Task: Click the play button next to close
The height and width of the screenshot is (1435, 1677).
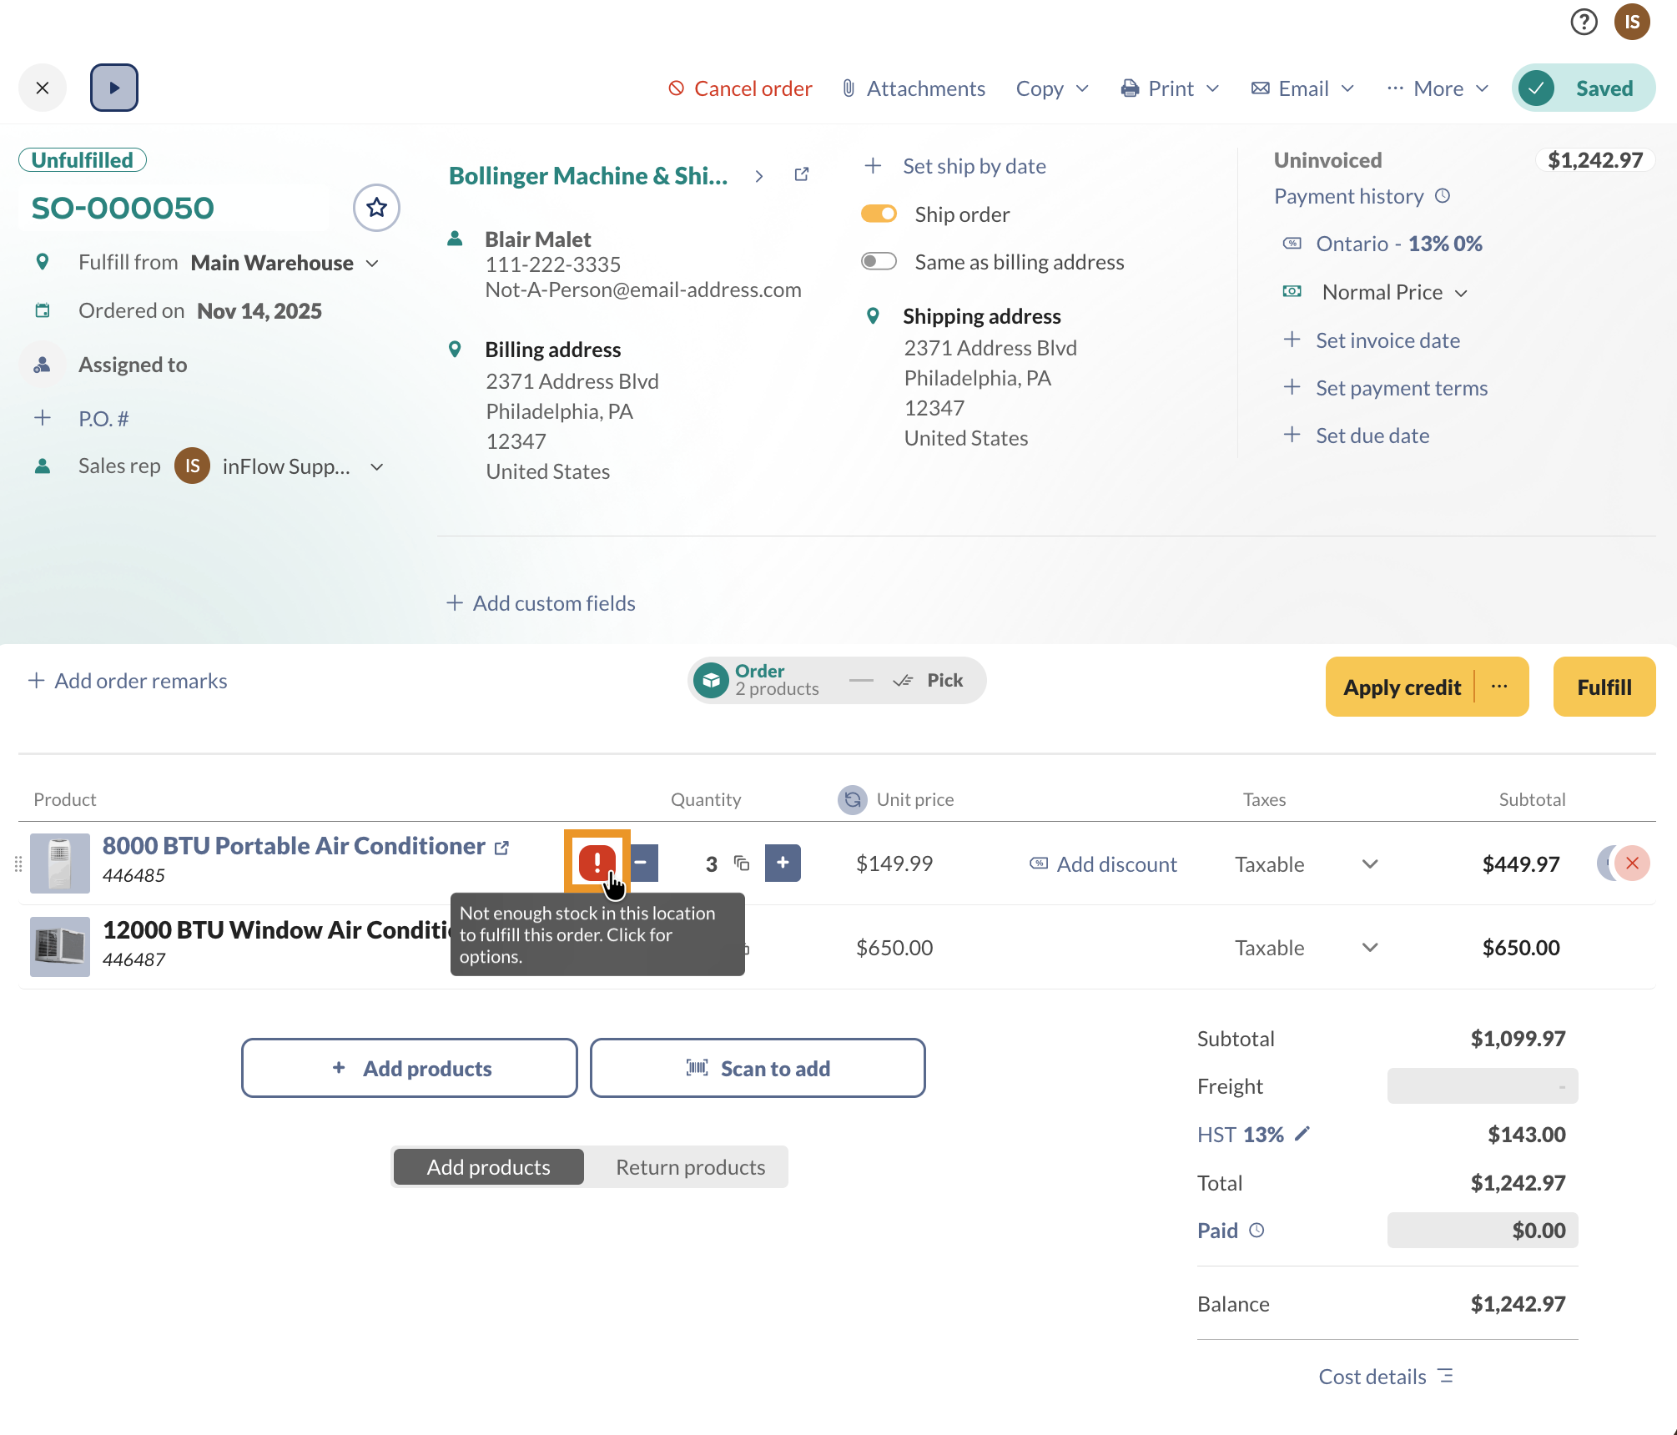Action: [114, 88]
